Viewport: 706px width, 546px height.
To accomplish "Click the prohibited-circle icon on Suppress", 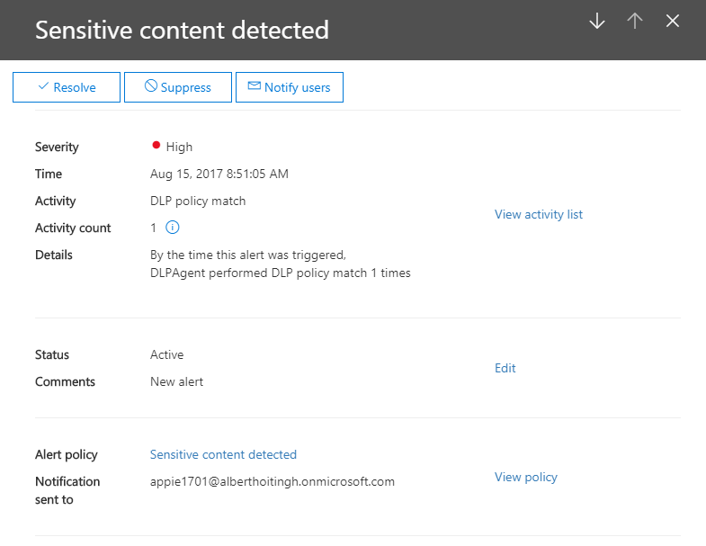I will click(151, 86).
